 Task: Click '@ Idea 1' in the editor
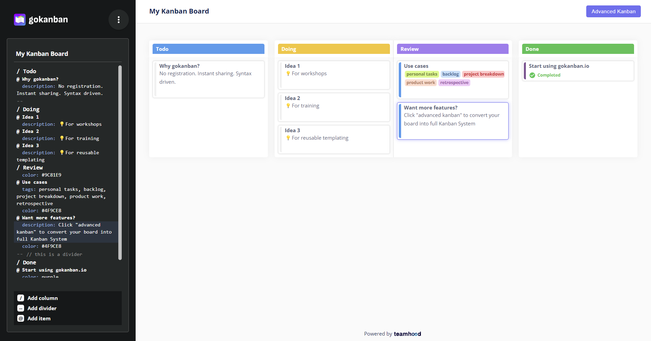pyautogui.click(x=28, y=117)
